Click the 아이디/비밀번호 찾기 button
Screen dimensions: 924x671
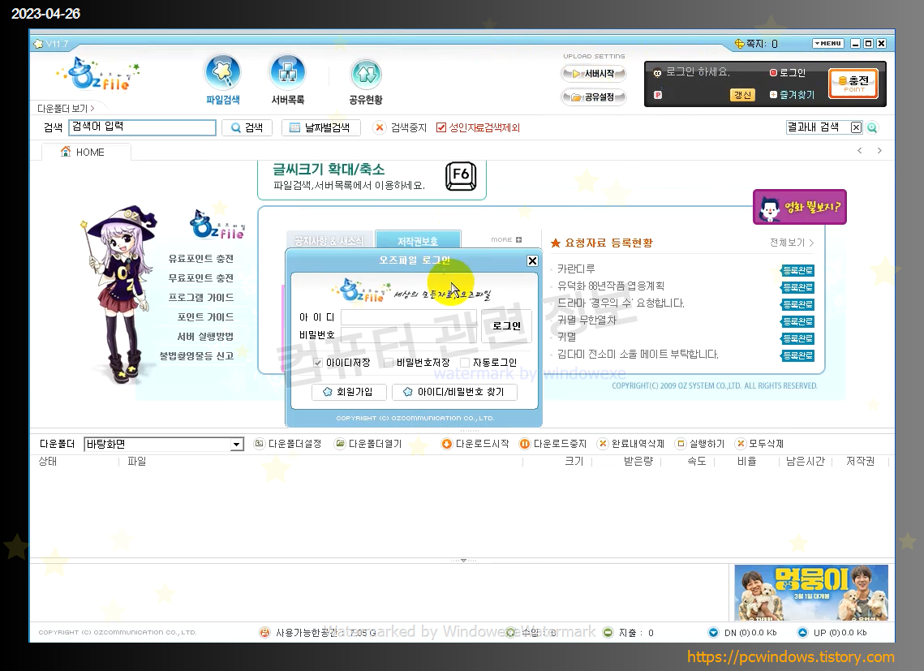point(454,392)
